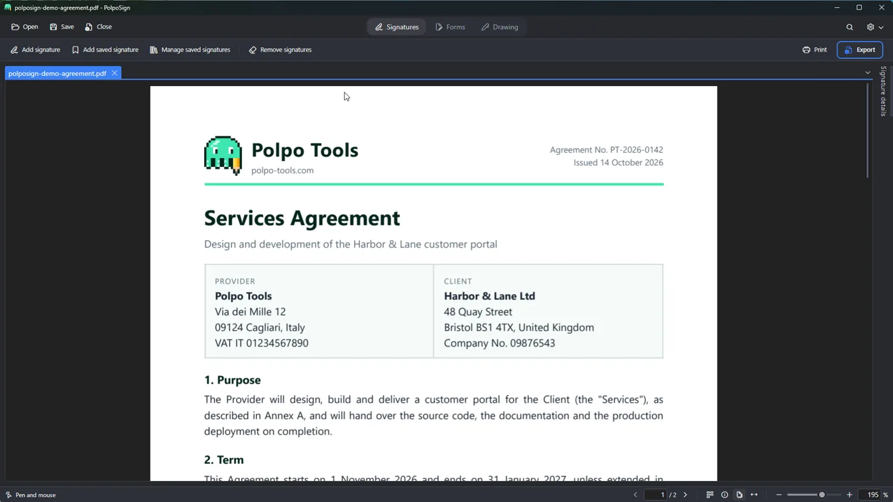Open Manage saved signatures

[x=190, y=50]
